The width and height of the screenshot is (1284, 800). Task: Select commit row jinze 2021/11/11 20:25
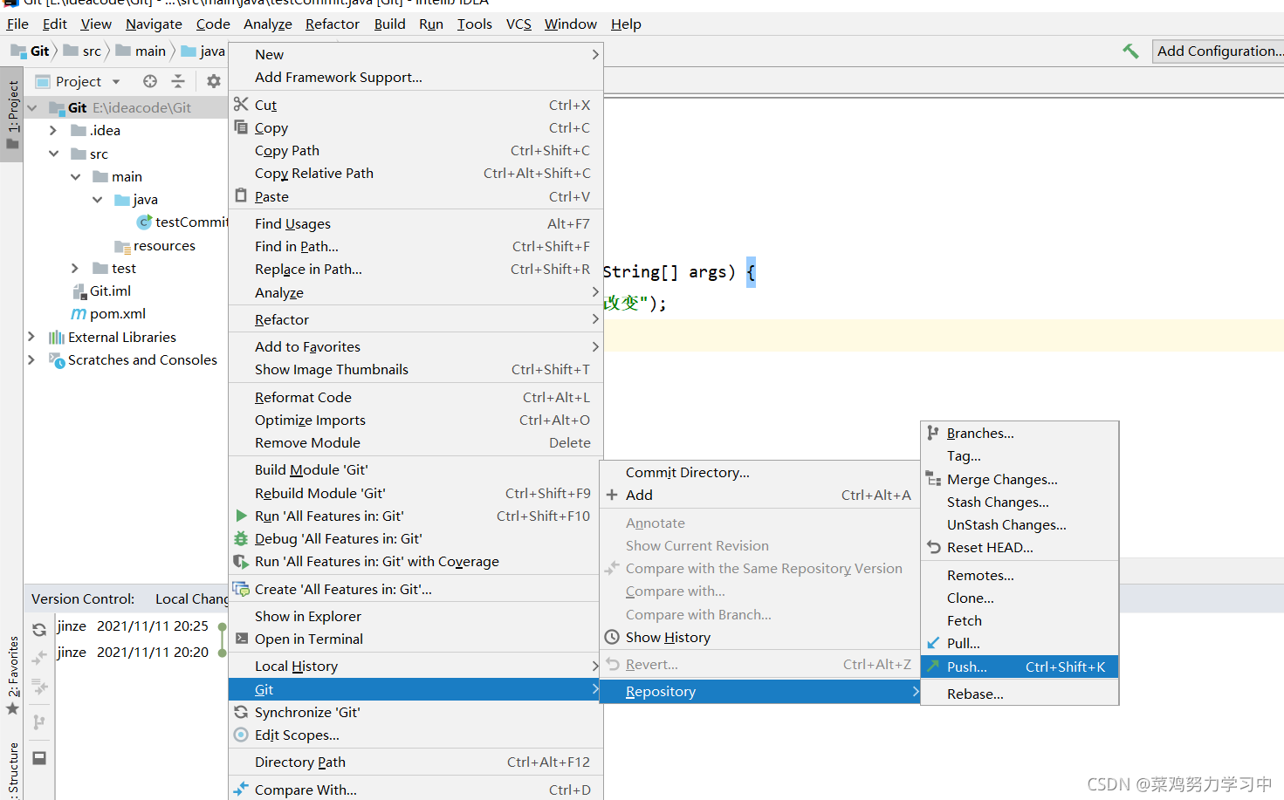133,626
